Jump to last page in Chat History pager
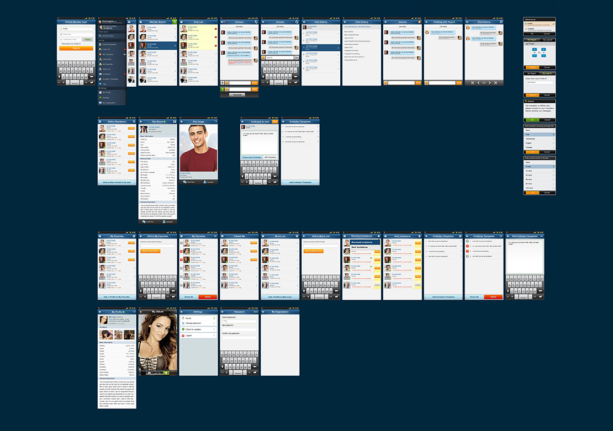This screenshot has width=613, height=431. pos(495,83)
